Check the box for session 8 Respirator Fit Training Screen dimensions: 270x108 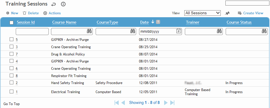[x=11, y=75]
